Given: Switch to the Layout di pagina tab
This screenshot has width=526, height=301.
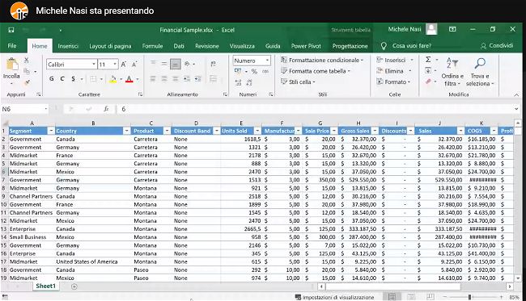Looking at the screenshot, I should click(x=110, y=46).
